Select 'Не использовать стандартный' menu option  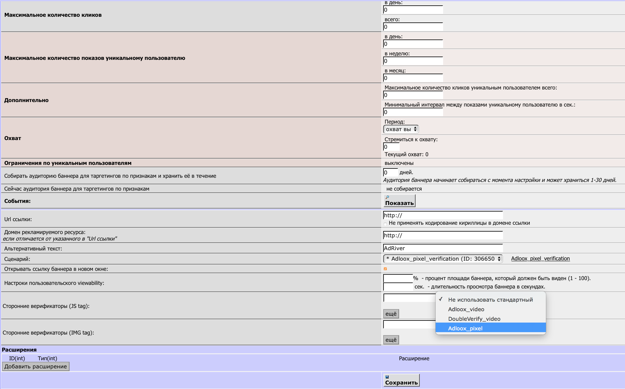[490, 300]
